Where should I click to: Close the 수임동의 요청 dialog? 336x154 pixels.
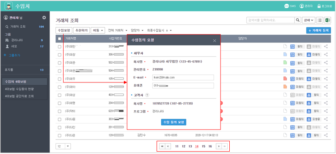click(215, 40)
